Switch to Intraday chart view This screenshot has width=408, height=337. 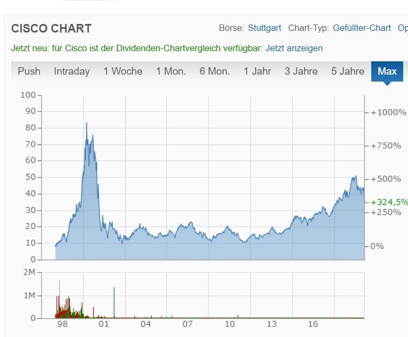pos(72,71)
